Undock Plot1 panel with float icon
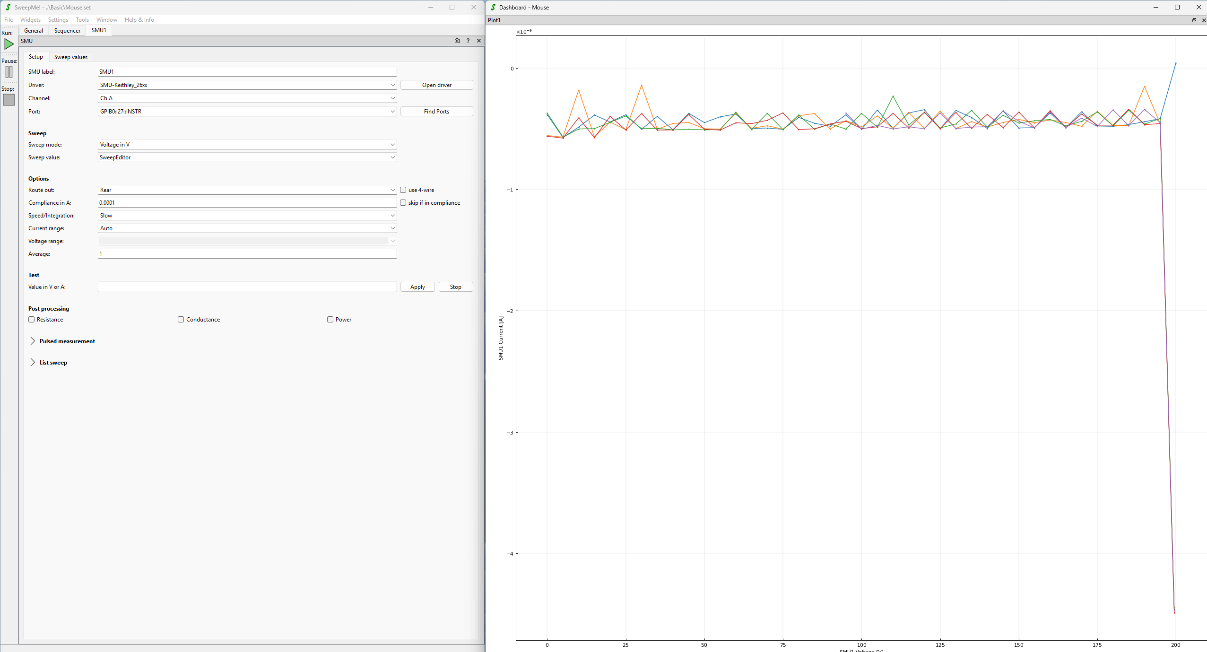1207x652 pixels. point(1194,20)
